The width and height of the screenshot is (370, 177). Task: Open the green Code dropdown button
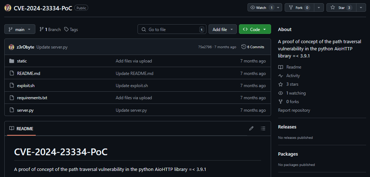[x=255, y=30]
